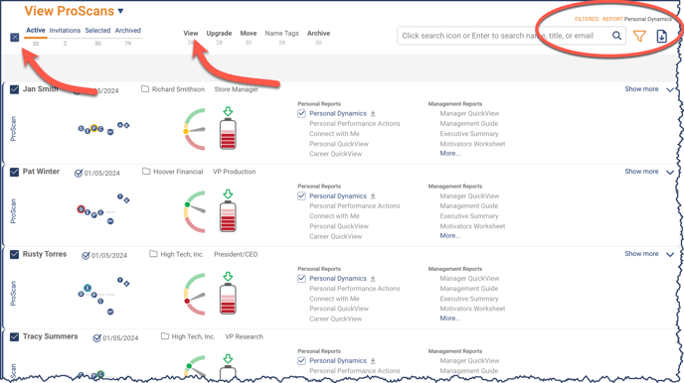The width and height of the screenshot is (684, 383).
Task: Click Show more link for Pat Winter
Action: coord(641,172)
